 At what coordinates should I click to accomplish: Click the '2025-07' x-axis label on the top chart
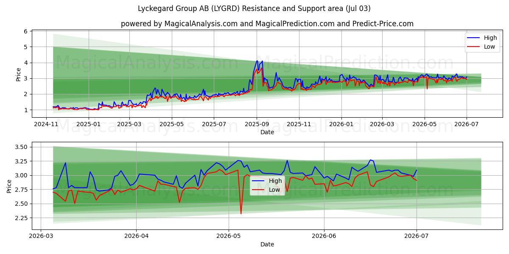pos(214,124)
